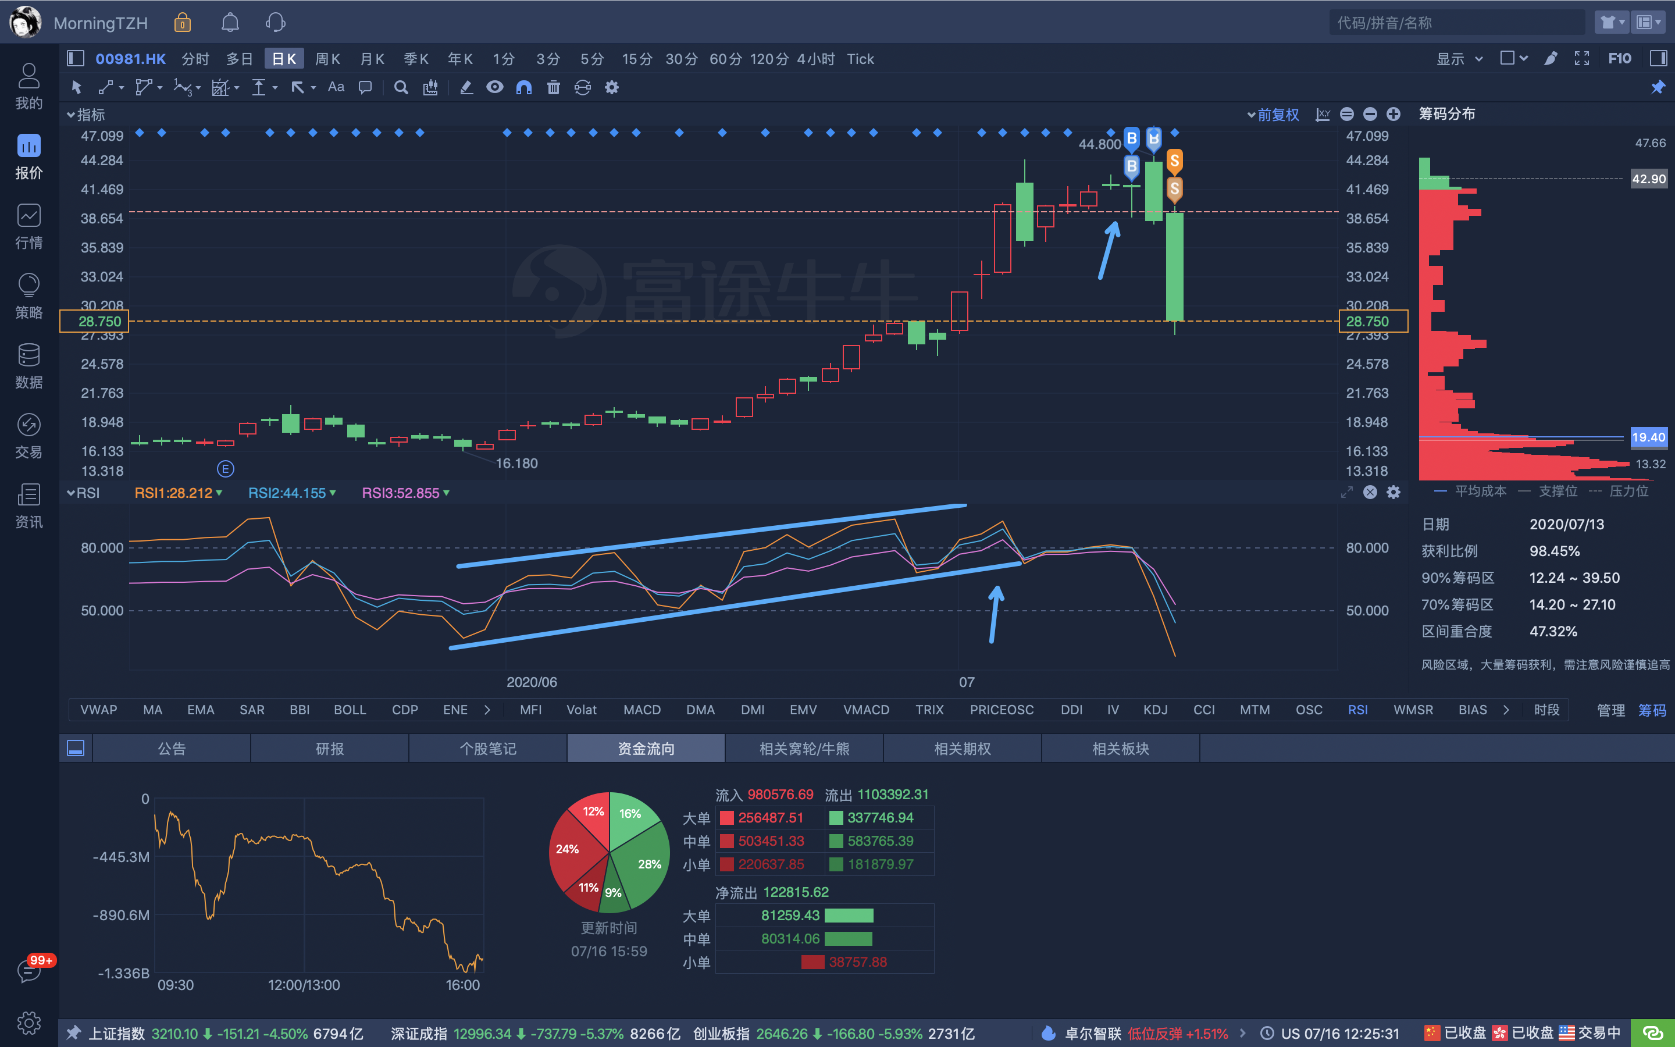The width and height of the screenshot is (1675, 1047).
Task: Unpin the drawing toolbar pin
Action: (1658, 87)
